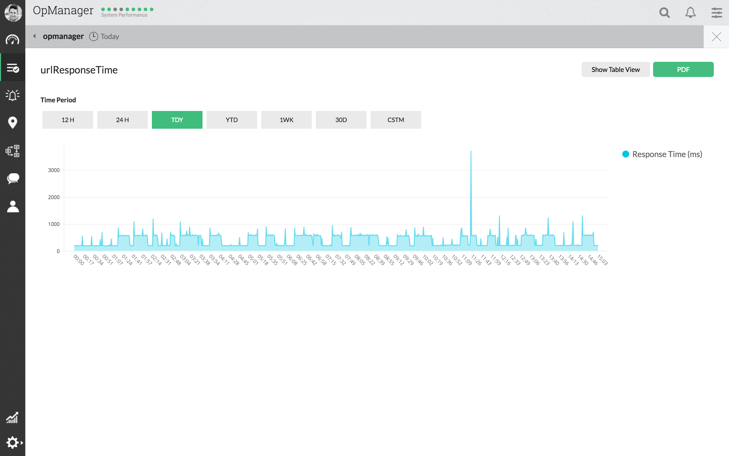Open the maps location pin icon
The height and width of the screenshot is (456, 729).
12,123
